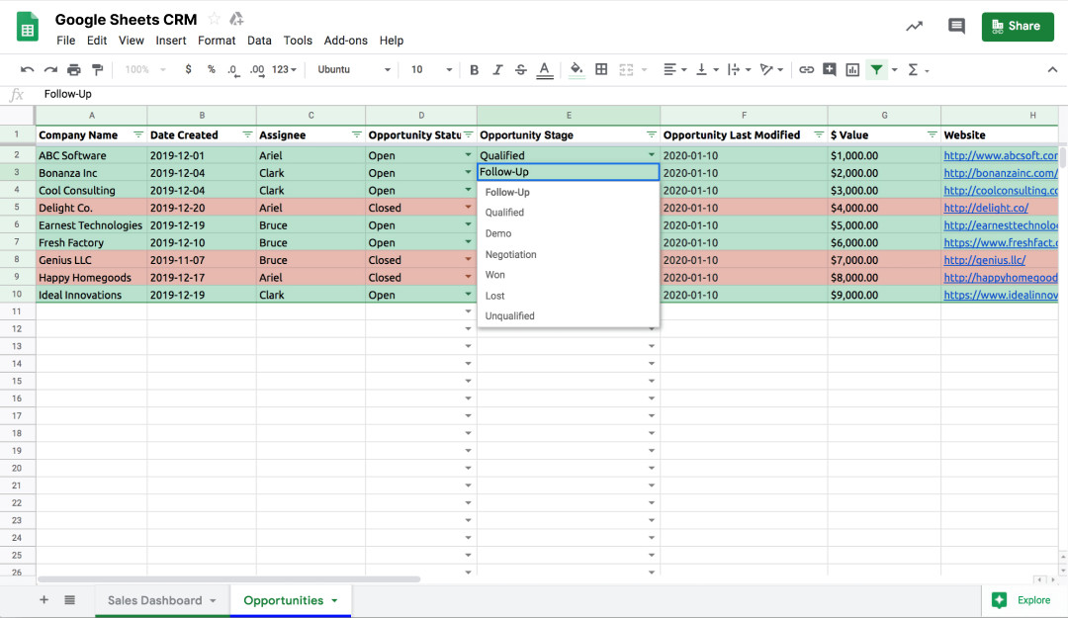Switch to the Sales Dashboard tab
Image resolution: width=1068 pixels, height=618 pixels.
click(x=154, y=600)
